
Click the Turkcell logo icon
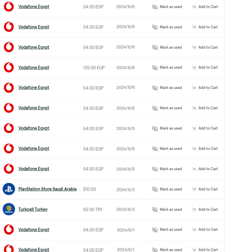pyautogui.click(x=9, y=209)
